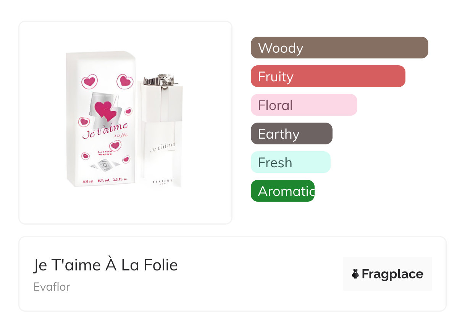The image size is (465, 330).
Task: Click the large pink double-heart on box
Action: [x=104, y=110]
